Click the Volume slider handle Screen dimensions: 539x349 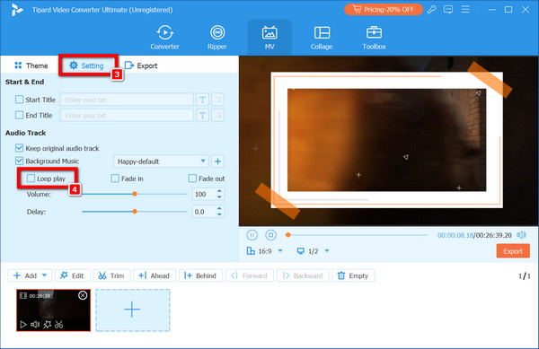coord(135,194)
